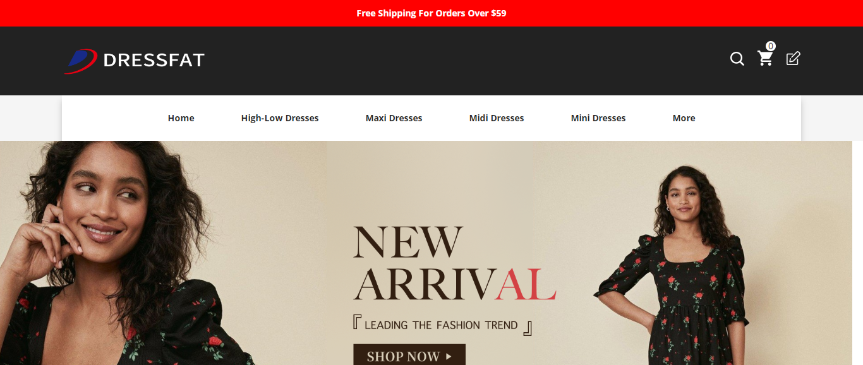This screenshot has height=365, width=863.
Task: Click the New Arrival headline text
Action: pos(454,264)
